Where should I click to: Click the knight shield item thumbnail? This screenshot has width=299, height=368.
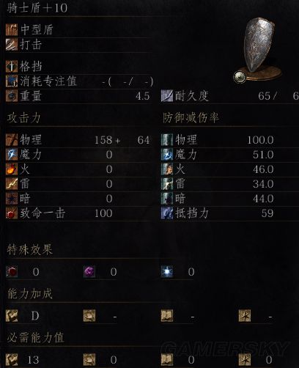pyautogui.click(x=258, y=50)
